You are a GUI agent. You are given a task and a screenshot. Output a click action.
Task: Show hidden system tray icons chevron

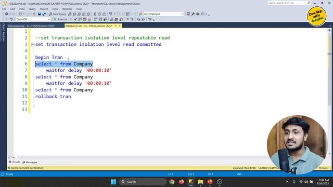tap(287, 182)
